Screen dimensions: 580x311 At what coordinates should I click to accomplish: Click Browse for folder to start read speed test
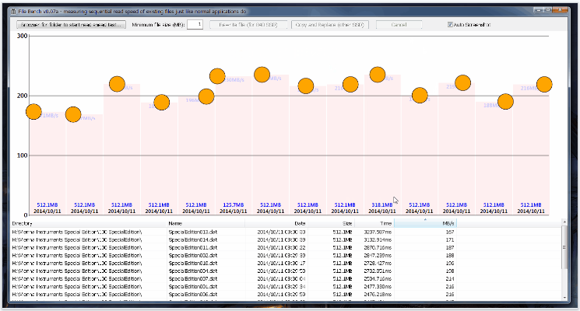pos(71,25)
